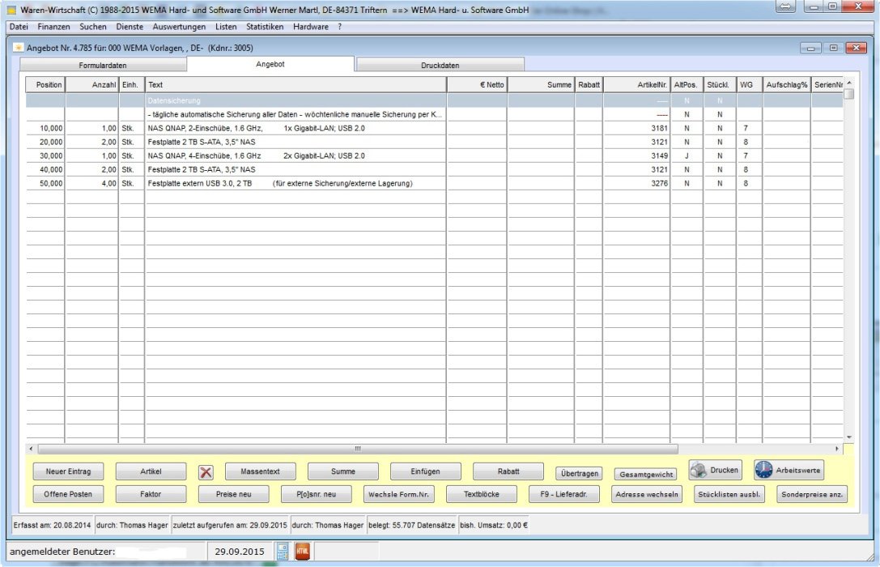Click the Wechsle Form.Nr. button

[398, 494]
